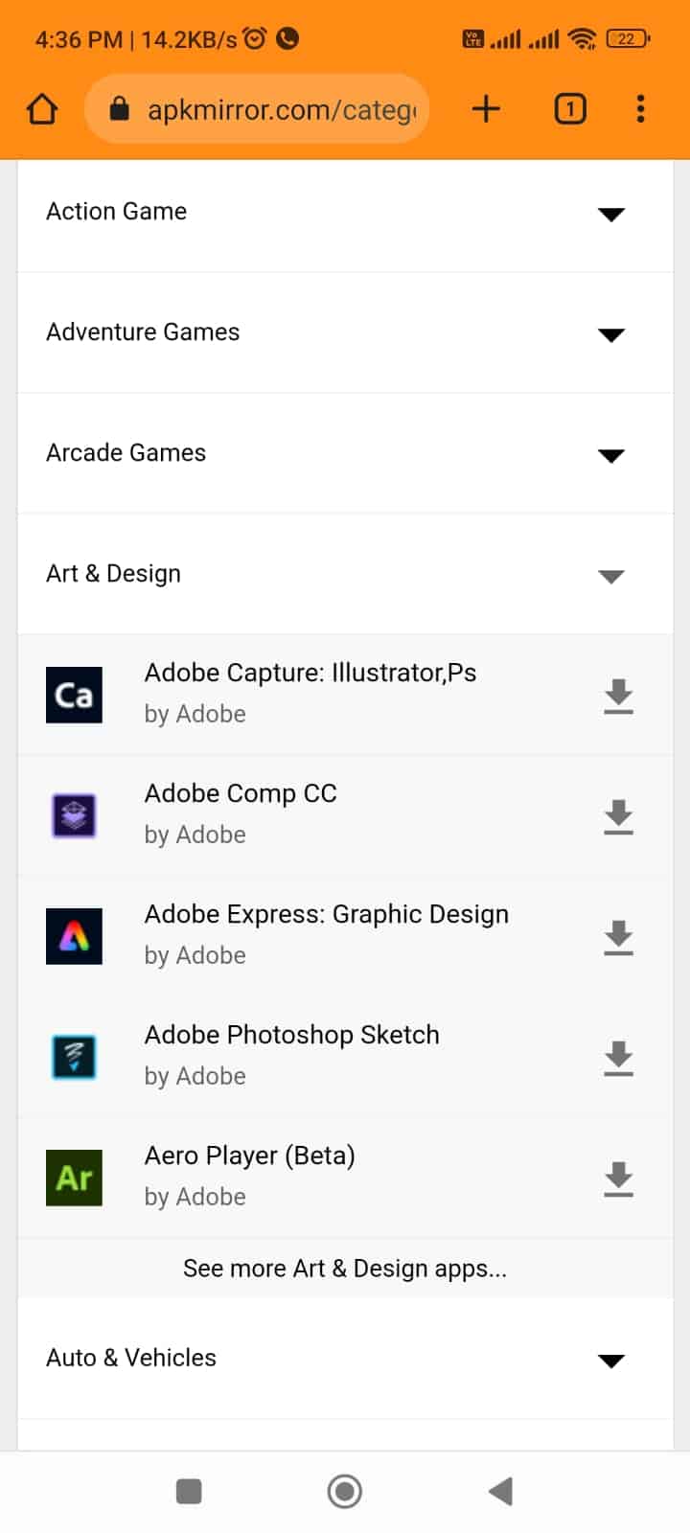The image size is (690, 1533).
Task: Download Adobe Express: Graphic Design
Action: [618, 937]
